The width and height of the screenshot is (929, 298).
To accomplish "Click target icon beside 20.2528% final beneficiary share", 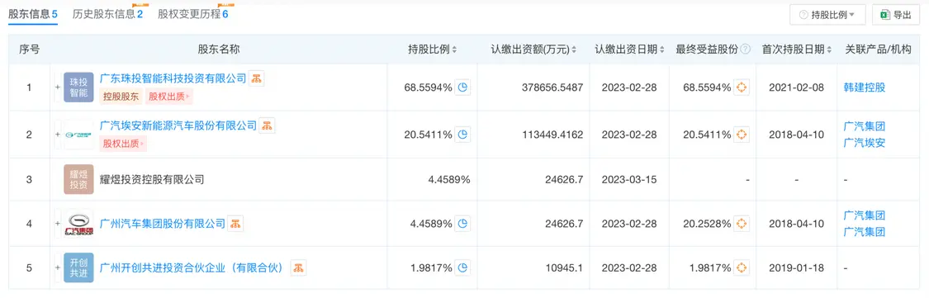I will point(742,224).
